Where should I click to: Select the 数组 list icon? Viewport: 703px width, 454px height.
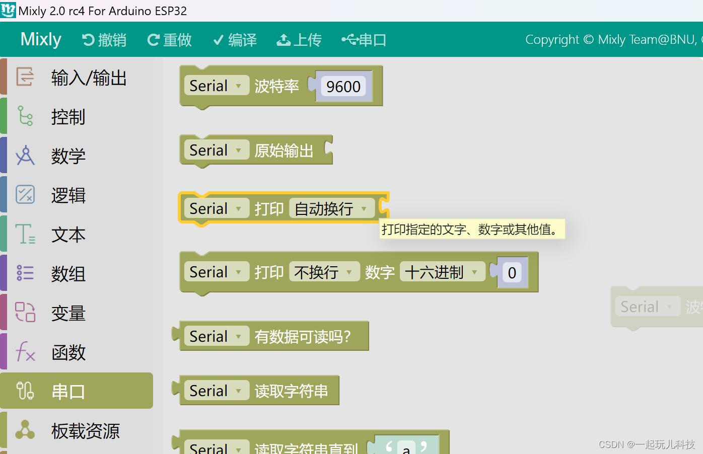click(x=25, y=273)
